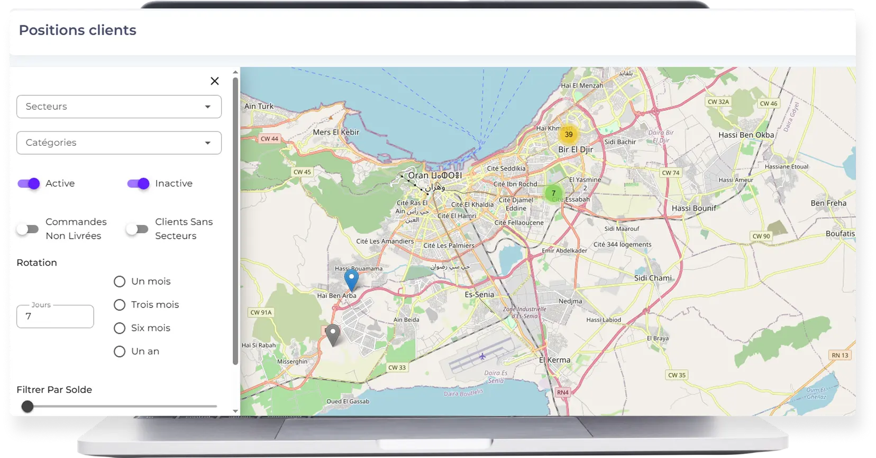Click the airport plane icon on the map
Image resolution: width=876 pixels, height=458 pixels.
pos(482,357)
